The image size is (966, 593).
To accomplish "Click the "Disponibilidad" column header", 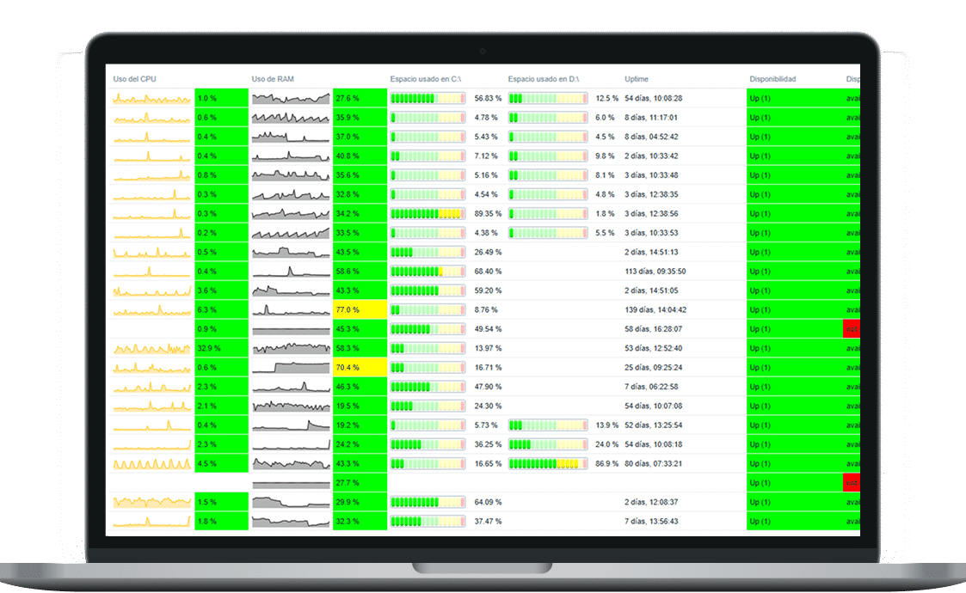I will (772, 79).
